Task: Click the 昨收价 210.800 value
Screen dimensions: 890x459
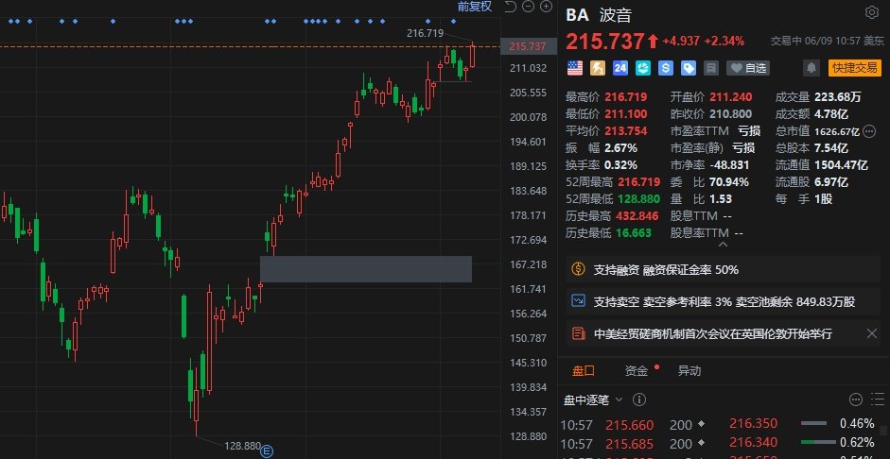Action: 731,114
